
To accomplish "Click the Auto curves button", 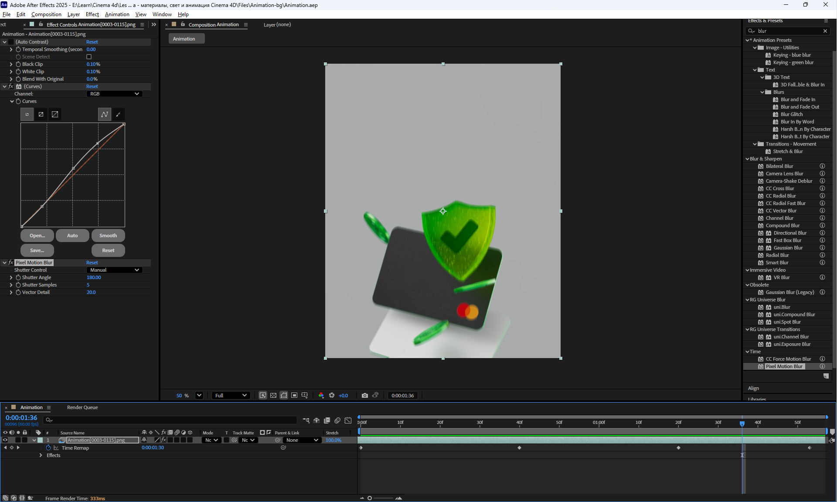I will tap(72, 236).
